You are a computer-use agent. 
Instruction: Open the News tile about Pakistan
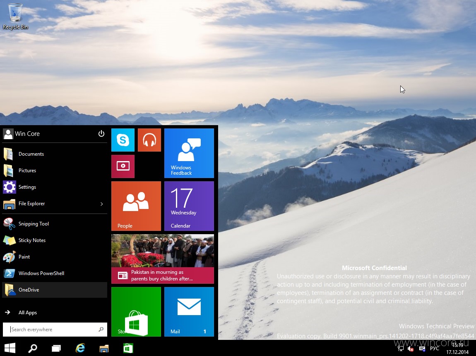163,259
